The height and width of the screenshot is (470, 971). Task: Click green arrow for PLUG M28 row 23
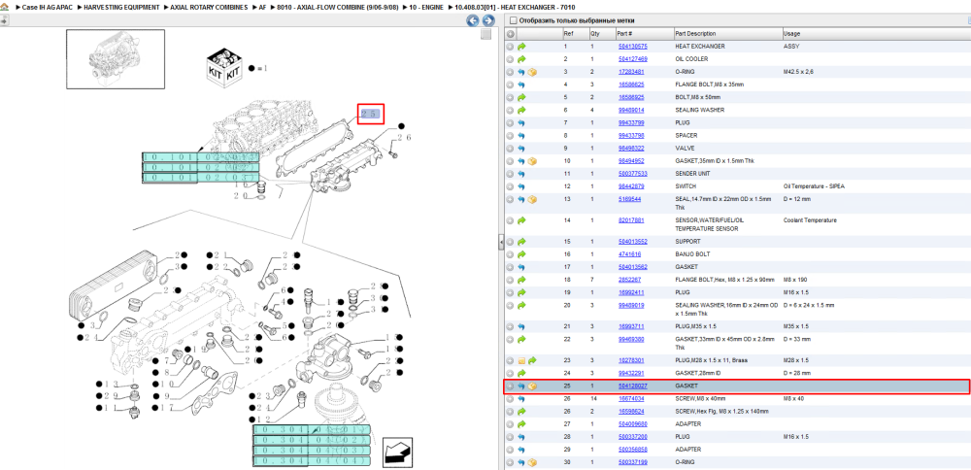[532, 360]
